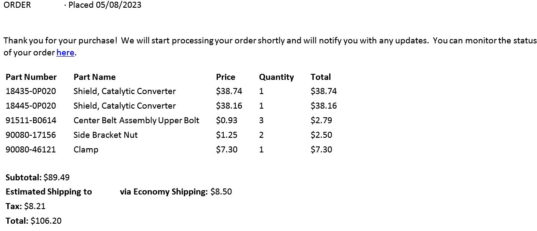Click the Side Bracket Nut item
The image size is (537, 231).
pos(105,135)
